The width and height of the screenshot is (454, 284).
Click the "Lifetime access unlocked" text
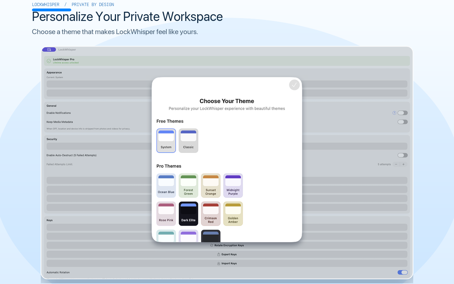pos(66,63)
